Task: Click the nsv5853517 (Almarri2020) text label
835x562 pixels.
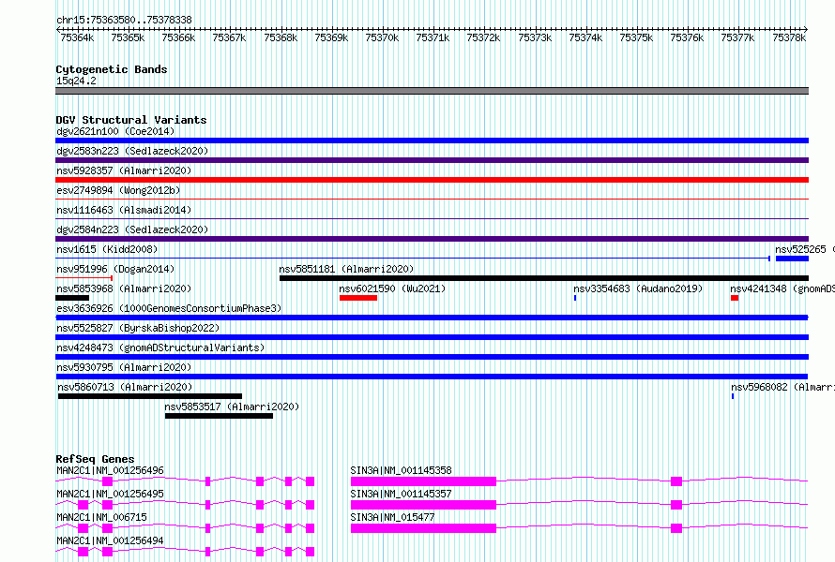Action: coord(232,407)
